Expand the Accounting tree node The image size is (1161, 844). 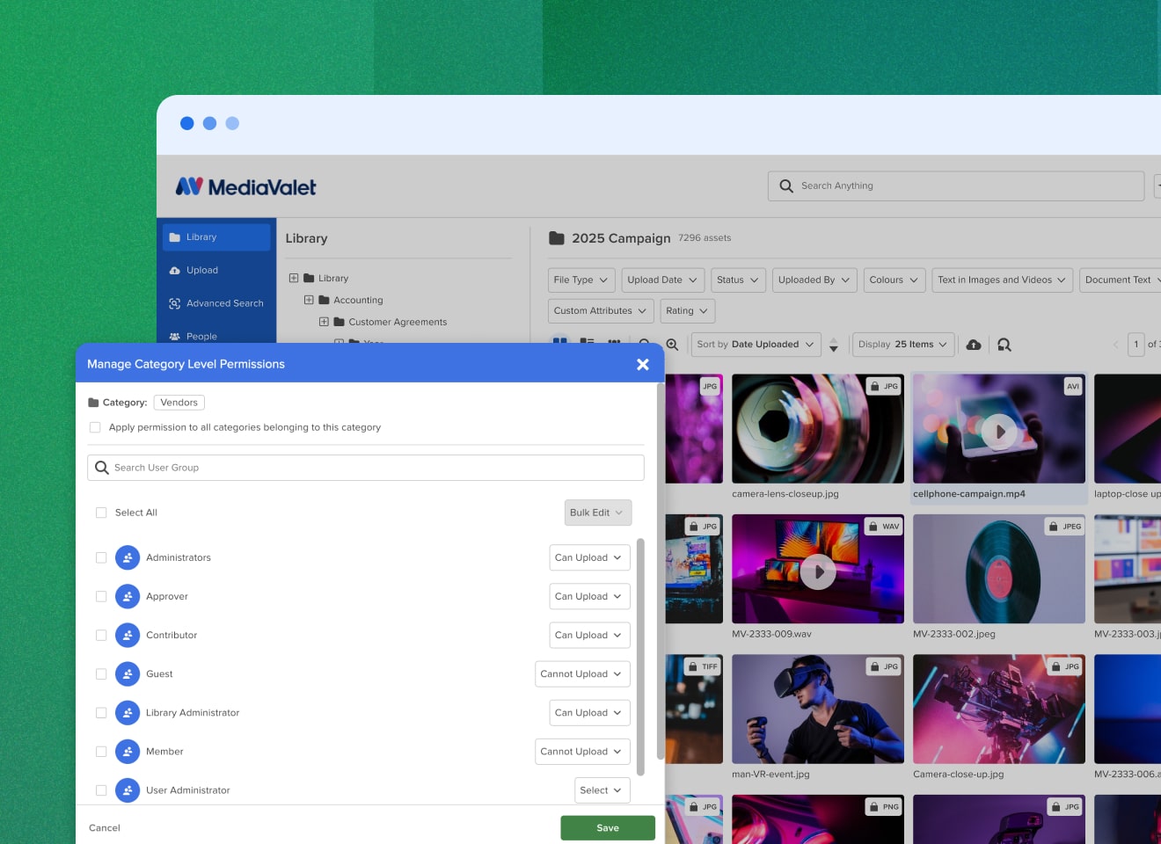[309, 300]
